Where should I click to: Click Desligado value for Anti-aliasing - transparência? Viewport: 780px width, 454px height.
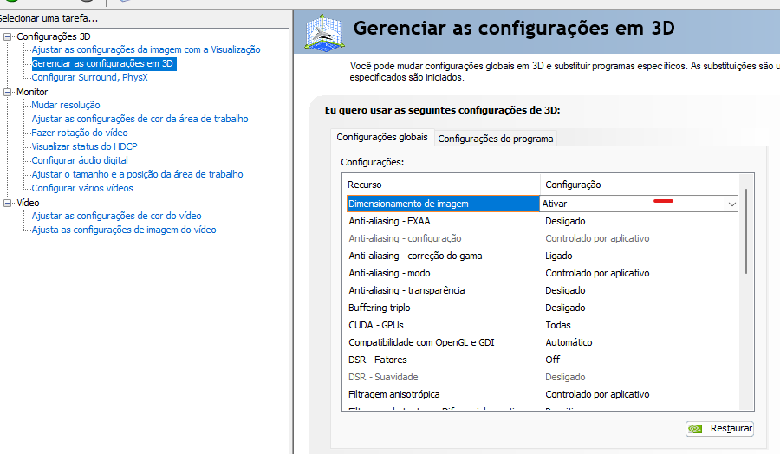pyautogui.click(x=565, y=290)
